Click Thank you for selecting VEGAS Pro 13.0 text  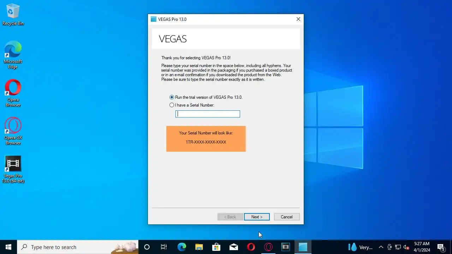(x=196, y=58)
